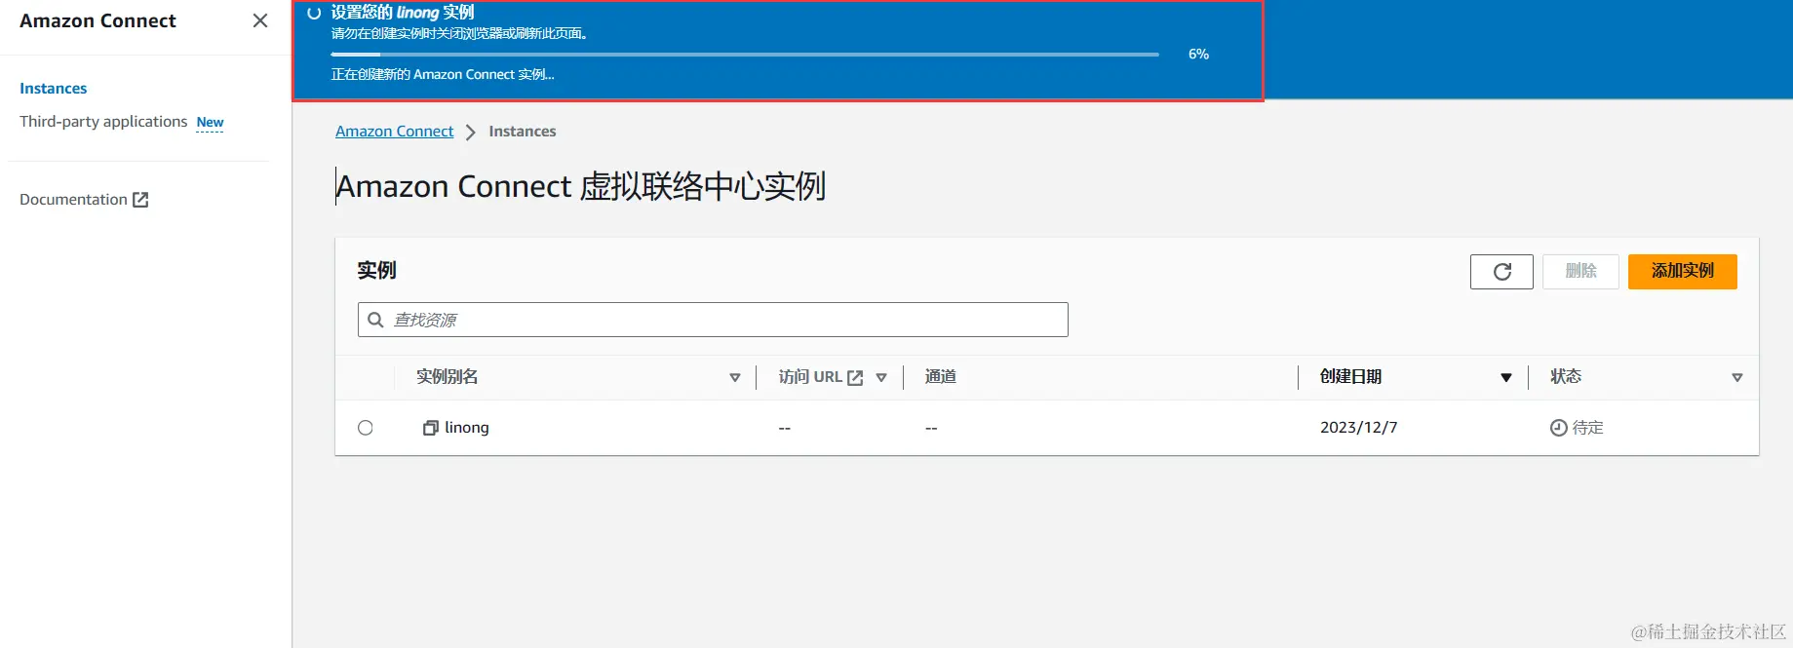Click the 删除 button
Screen dimensions: 1793x648
click(x=1580, y=272)
